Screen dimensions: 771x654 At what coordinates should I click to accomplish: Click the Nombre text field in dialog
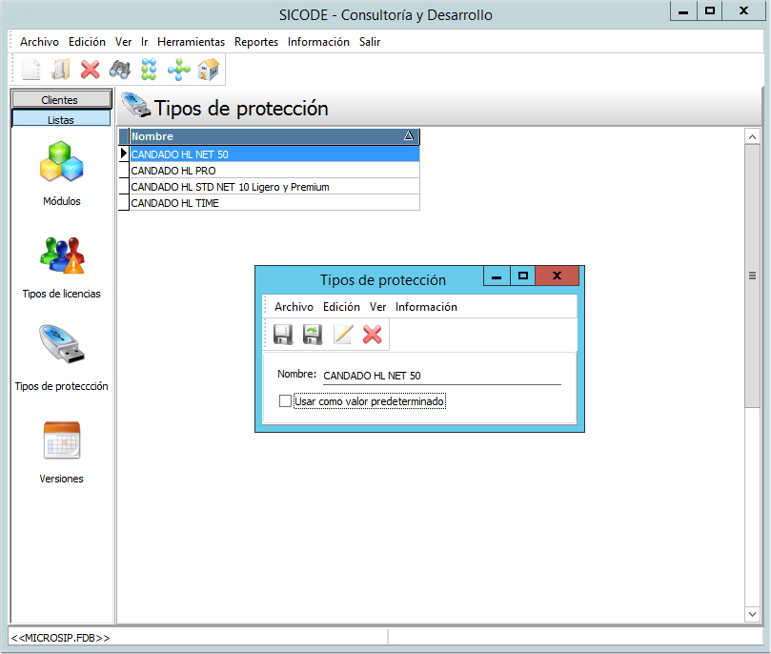coord(440,376)
